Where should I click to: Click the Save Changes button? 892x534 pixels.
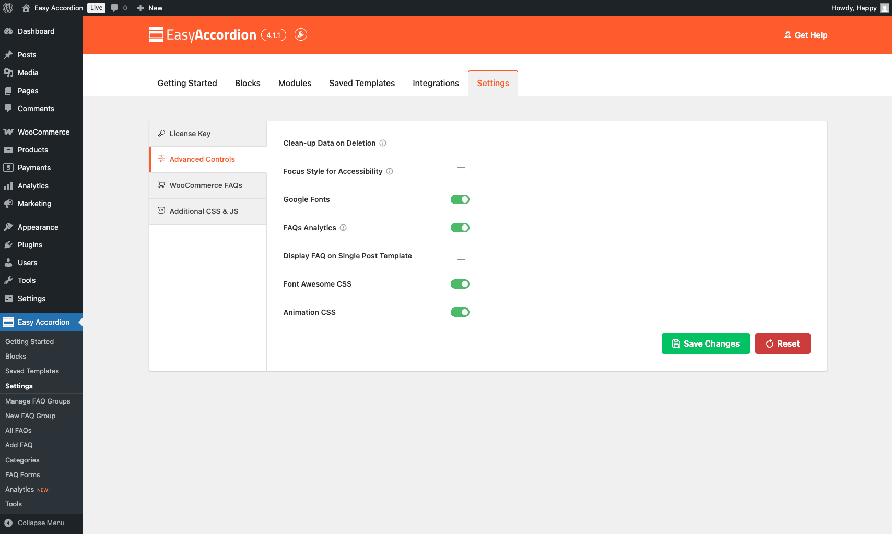[x=706, y=343]
